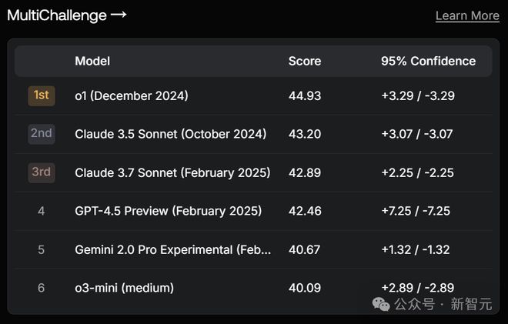Sort by the Score column header
508x324 pixels.
coord(305,61)
